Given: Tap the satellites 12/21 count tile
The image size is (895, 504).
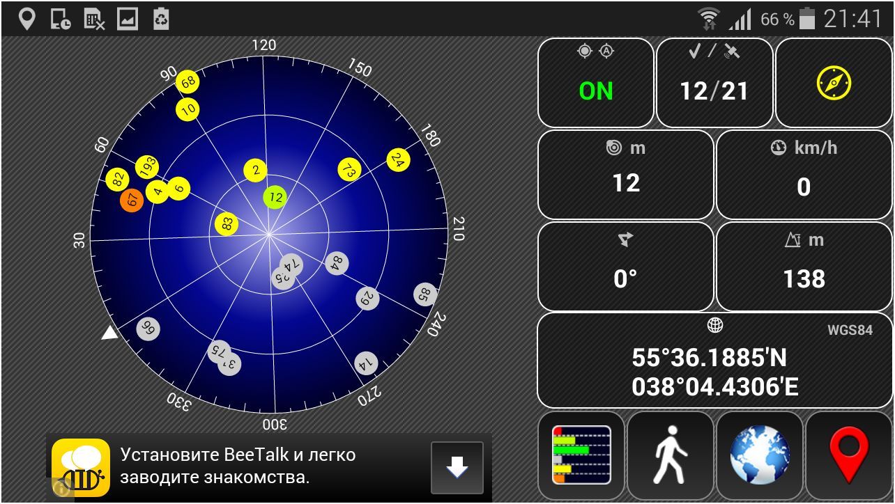Looking at the screenshot, I should click(x=714, y=83).
